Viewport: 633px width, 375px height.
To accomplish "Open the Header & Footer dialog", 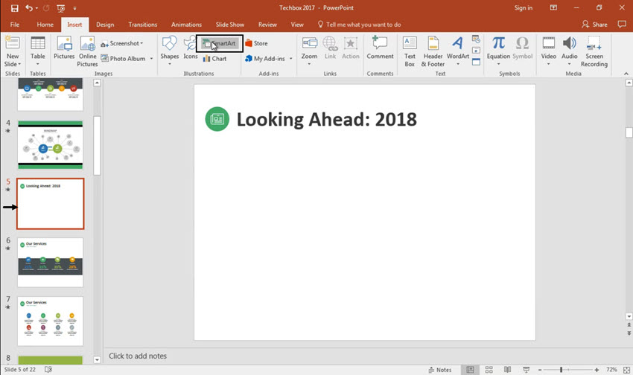I will [x=433, y=49].
